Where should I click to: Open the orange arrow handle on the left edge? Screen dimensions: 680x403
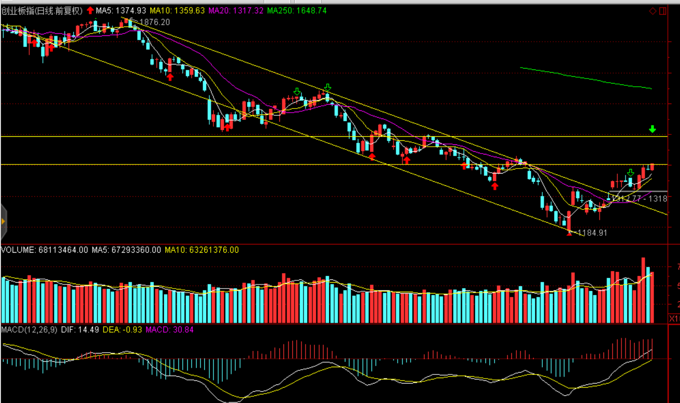click(3, 222)
